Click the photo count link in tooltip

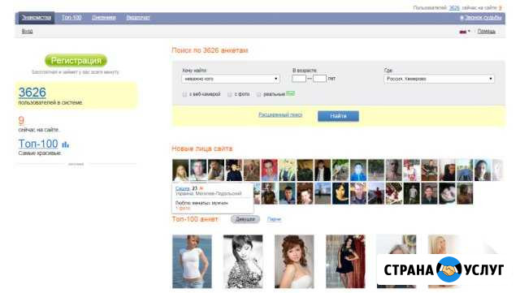click(x=183, y=208)
